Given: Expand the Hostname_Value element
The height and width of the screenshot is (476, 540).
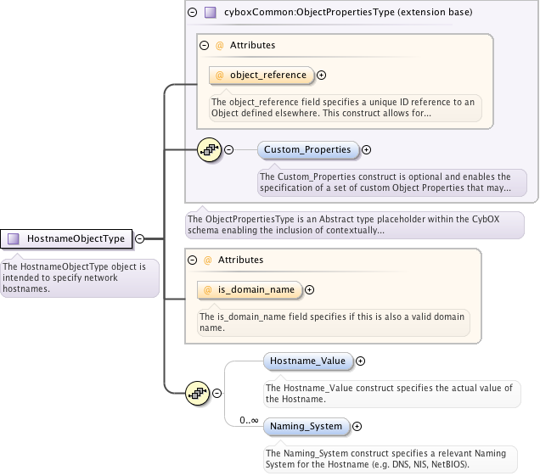Looking at the screenshot, I should tap(361, 361).
